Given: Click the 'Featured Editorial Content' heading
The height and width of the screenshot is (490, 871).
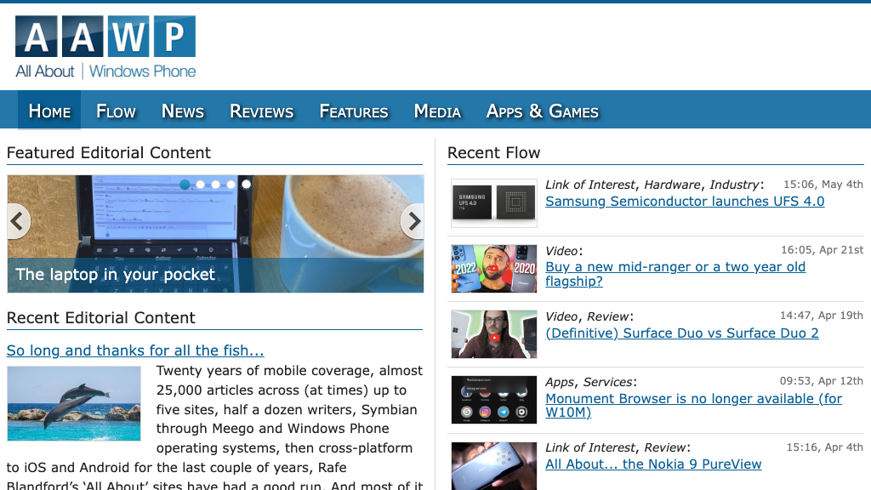Looking at the screenshot, I should click(x=108, y=153).
